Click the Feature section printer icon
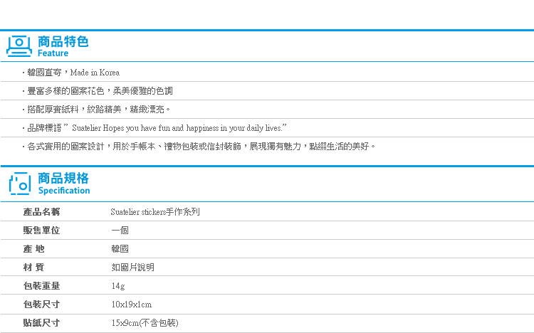 pyautogui.click(x=19, y=46)
